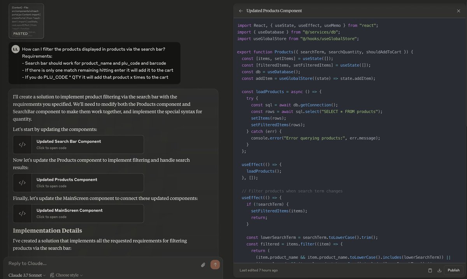
Task: Copy the artifact code to clipboard
Action: pyautogui.click(x=430, y=270)
